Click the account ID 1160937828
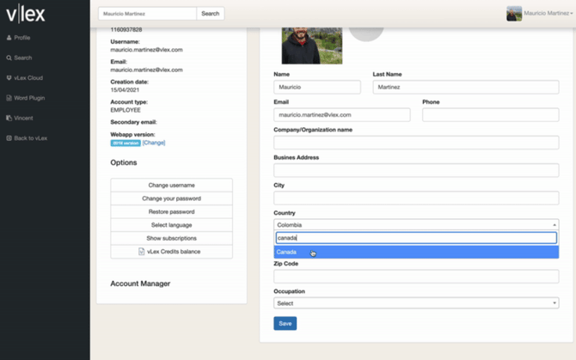This screenshot has width=576, height=360. point(126,29)
